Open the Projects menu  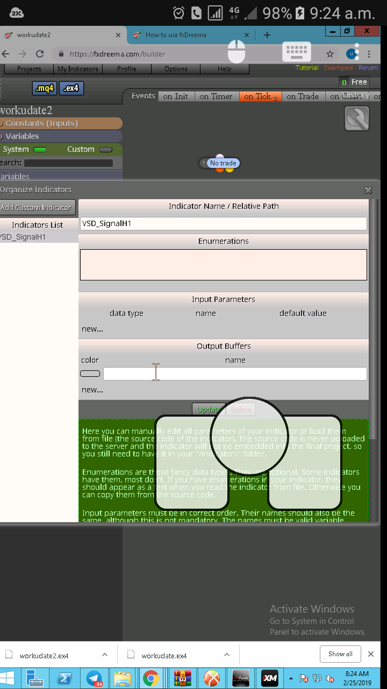coord(29,69)
